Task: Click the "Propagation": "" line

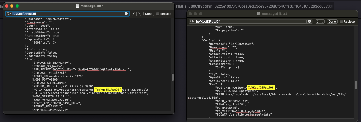Action: 230,30
